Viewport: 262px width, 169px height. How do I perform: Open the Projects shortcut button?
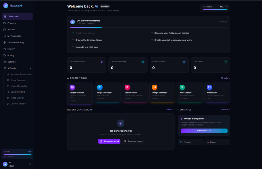pyautogui.click(x=191, y=142)
